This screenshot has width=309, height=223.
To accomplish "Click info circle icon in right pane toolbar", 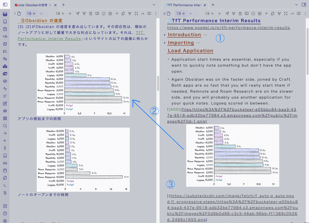I will click(x=253, y=14).
